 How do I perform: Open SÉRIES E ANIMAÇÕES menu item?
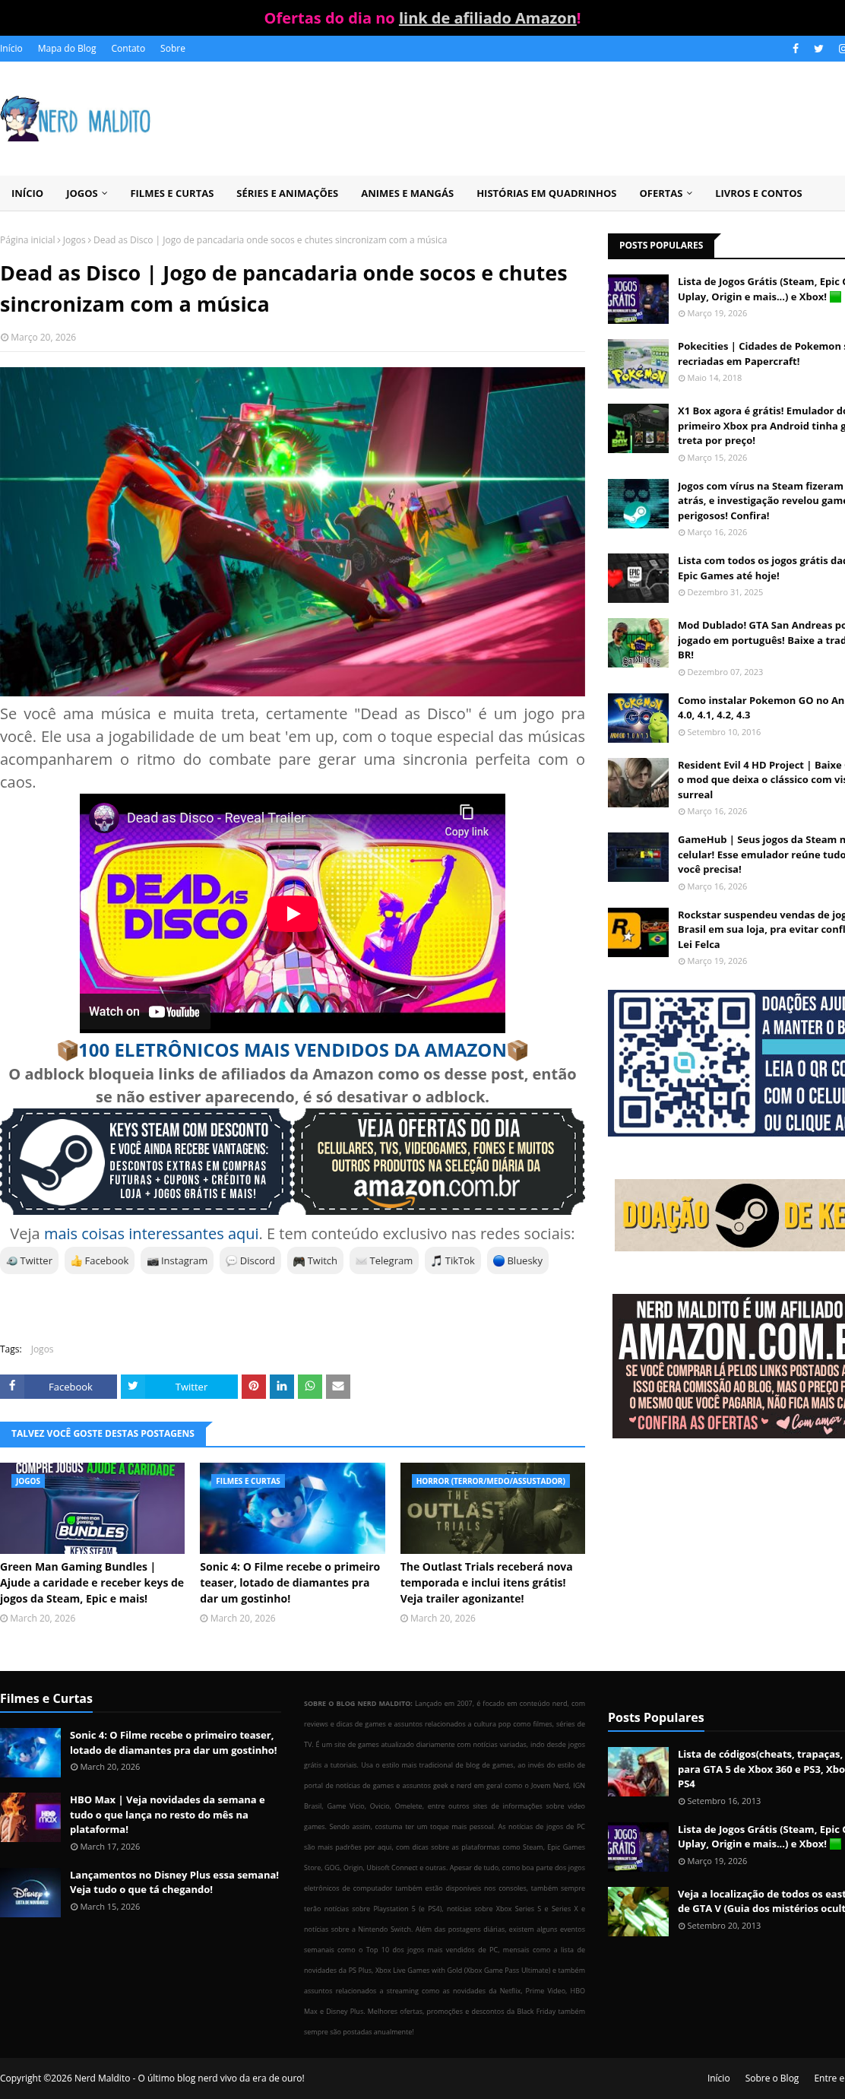pyautogui.click(x=286, y=193)
